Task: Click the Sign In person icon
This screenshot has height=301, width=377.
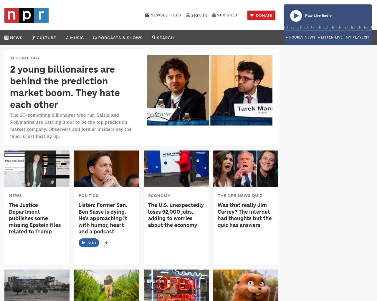Action: click(188, 15)
